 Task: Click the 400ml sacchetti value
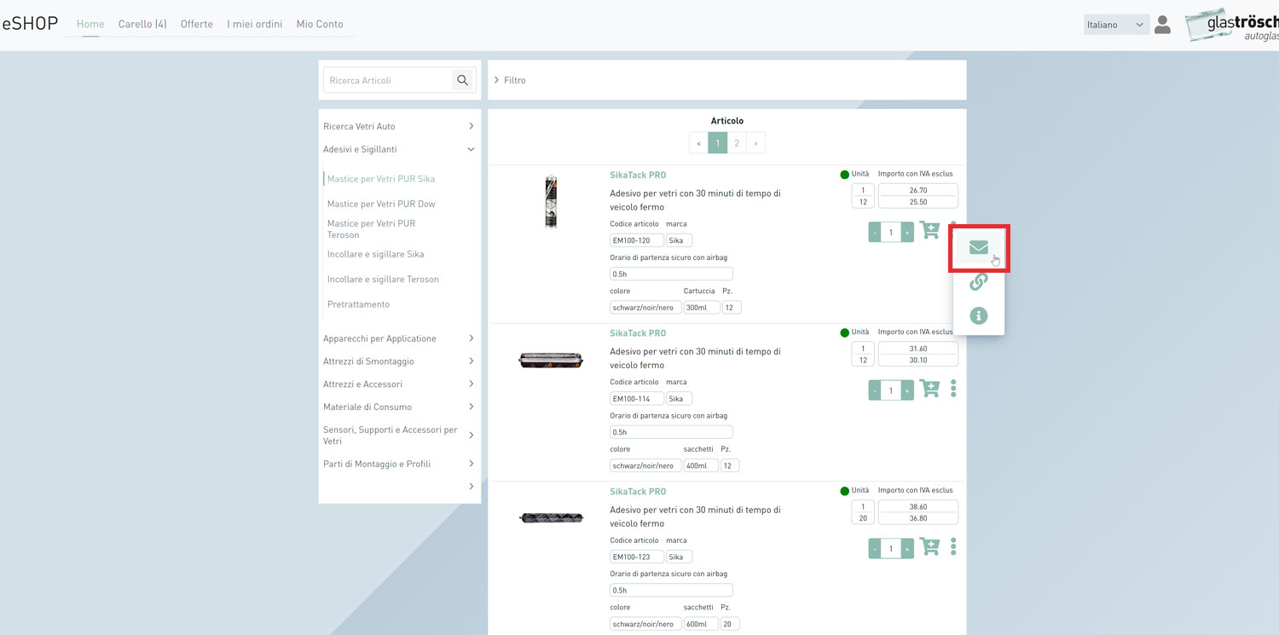click(702, 466)
